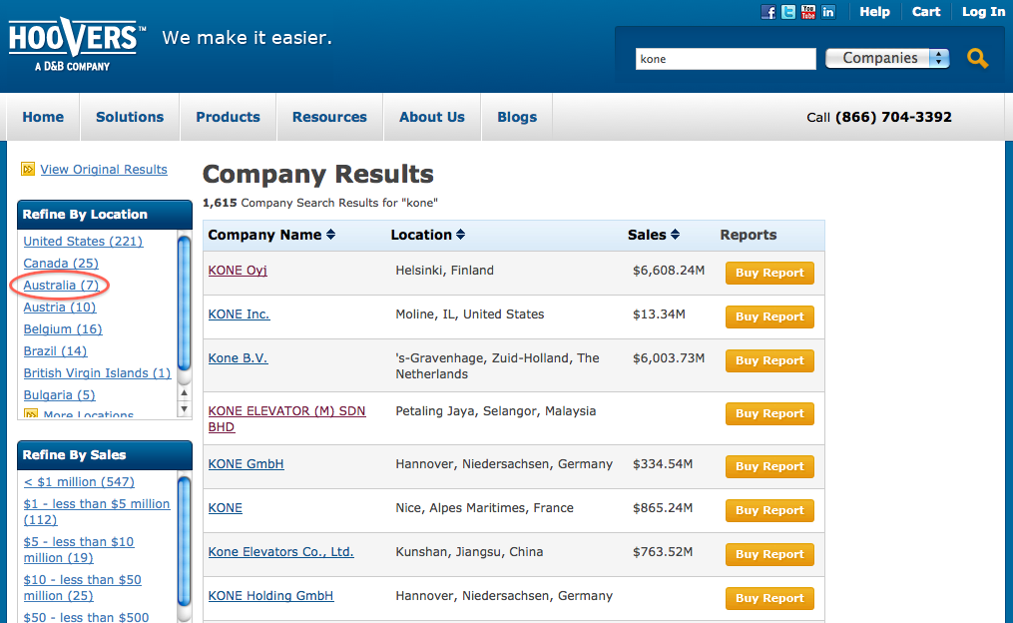
Task: Buy Report for KONE GmbH
Action: point(769,466)
